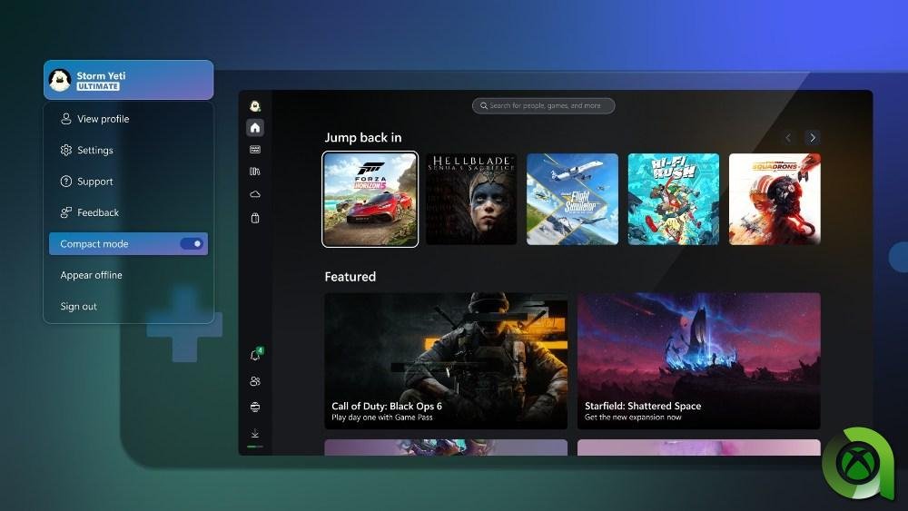The height and width of the screenshot is (511, 908).
Task: Select View profile from the menu
Action: click(x=103, y=119)
